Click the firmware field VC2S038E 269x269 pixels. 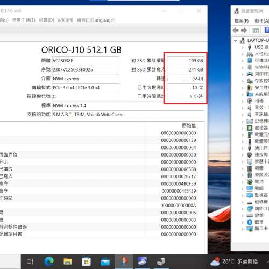pyautogui.click(x=86, y=61)
